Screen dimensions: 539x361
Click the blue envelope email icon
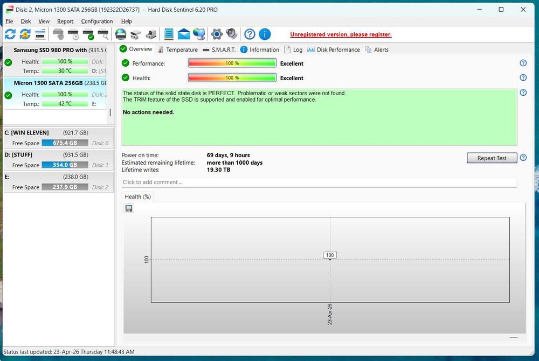[x=184, y=34]
